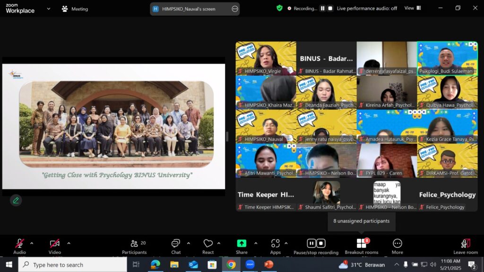The width and height of the screenshot is (484, 272).
Task: Open Google Chrome from the taskbar
Action: [x=231, y=264]
